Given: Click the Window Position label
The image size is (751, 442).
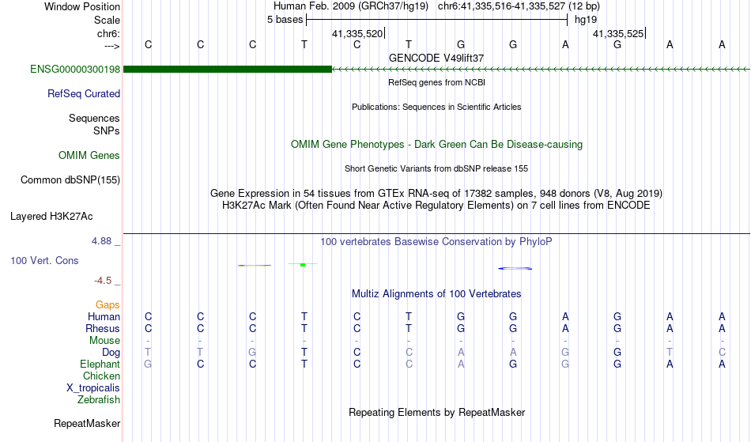Looking at the screenshot, I should click(x=82, y=6).
